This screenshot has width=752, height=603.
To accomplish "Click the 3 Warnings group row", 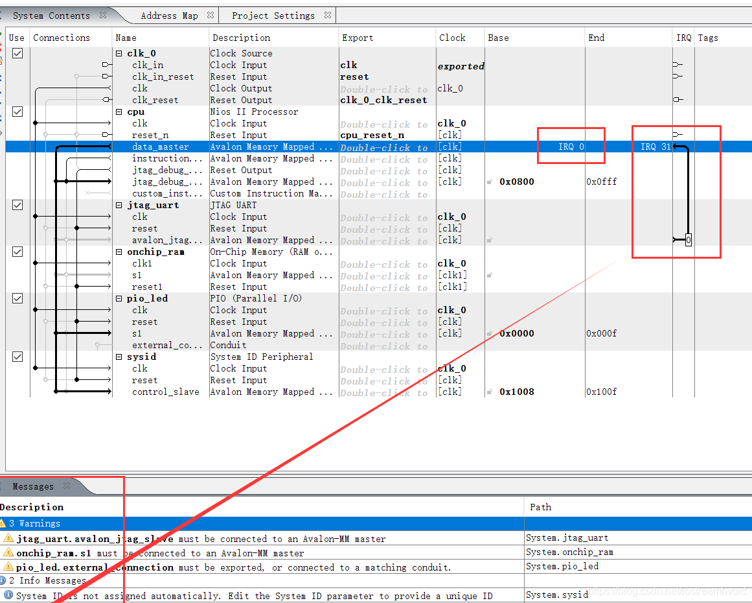I will click(x=376, y=523).
